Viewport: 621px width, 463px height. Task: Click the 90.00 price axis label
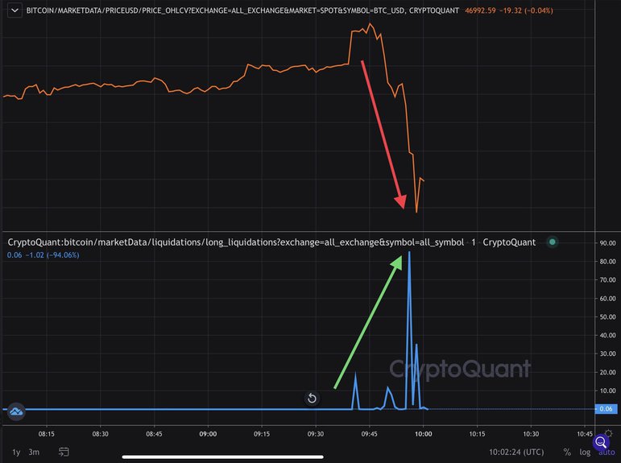coord(607,243)
